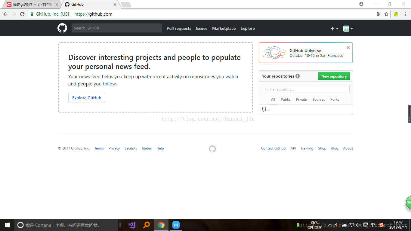Screen dimensions: 411x231
Task: Click the Search GitHub field
Action: [x=117, y=28]
